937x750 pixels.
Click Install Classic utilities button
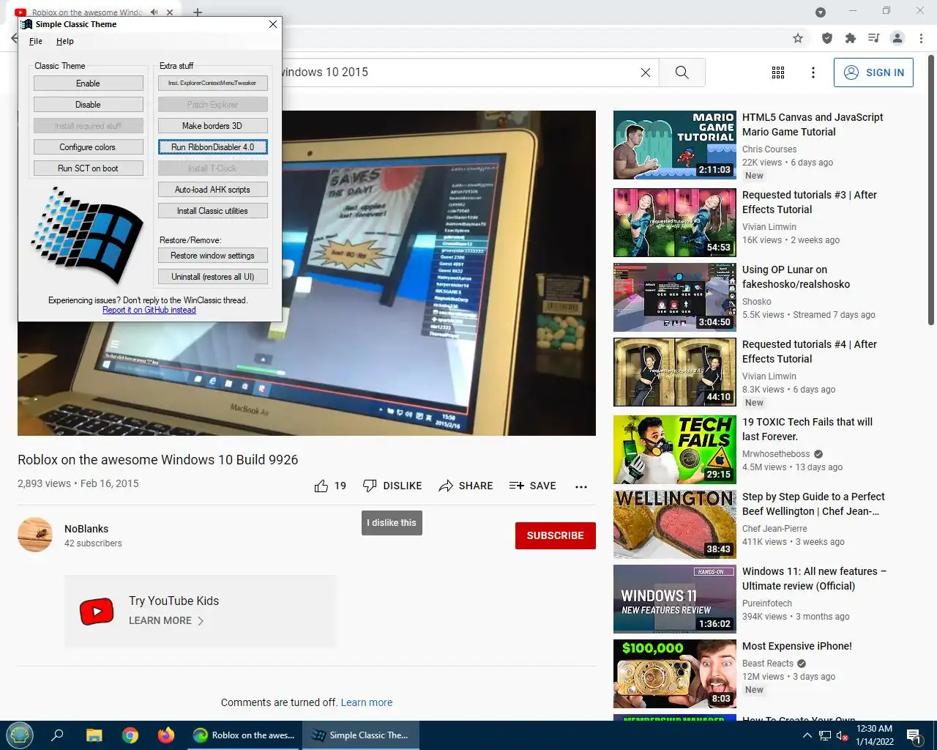[x=212, y=211]
